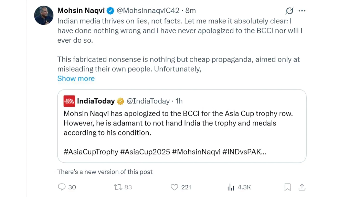Click IndiaToday's gold verified badge
This screenshot has height=197, width=337.
(120, 101)
